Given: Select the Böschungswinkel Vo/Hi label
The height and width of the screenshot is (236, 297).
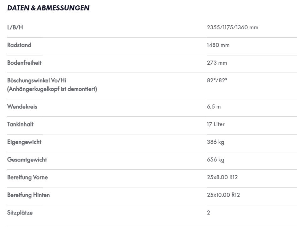Looking at the screenshot, I should [37, 80].
